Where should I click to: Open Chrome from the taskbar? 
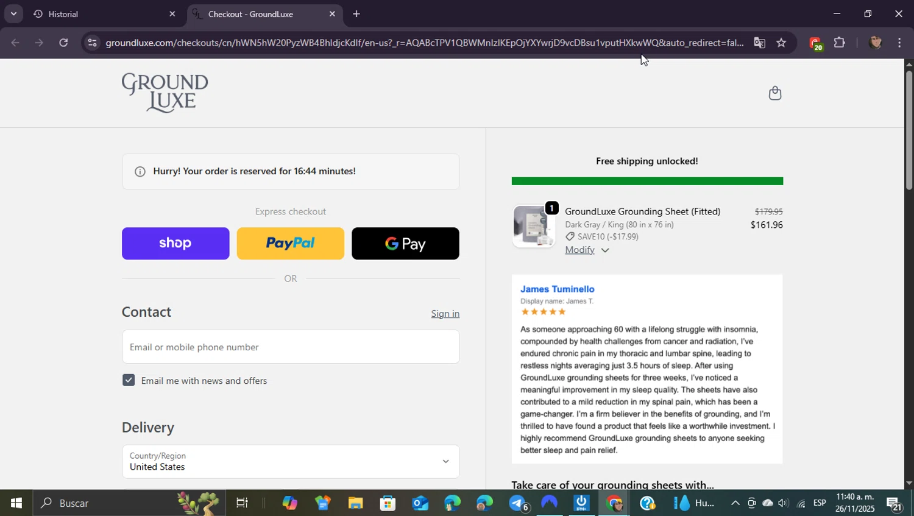click(614, 503)
